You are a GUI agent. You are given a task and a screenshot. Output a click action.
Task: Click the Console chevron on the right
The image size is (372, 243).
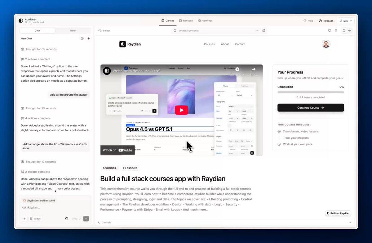pyautogui.click(x=350, y=223)
